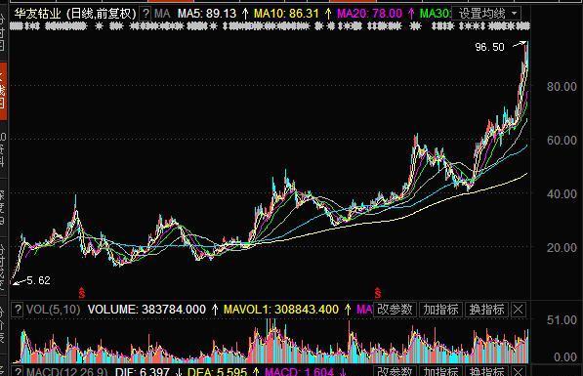Viewport: 583px width, 376px height.
Task: Click the MAVOL1: 308843.400 reading
Action: [x=281, y=310]
